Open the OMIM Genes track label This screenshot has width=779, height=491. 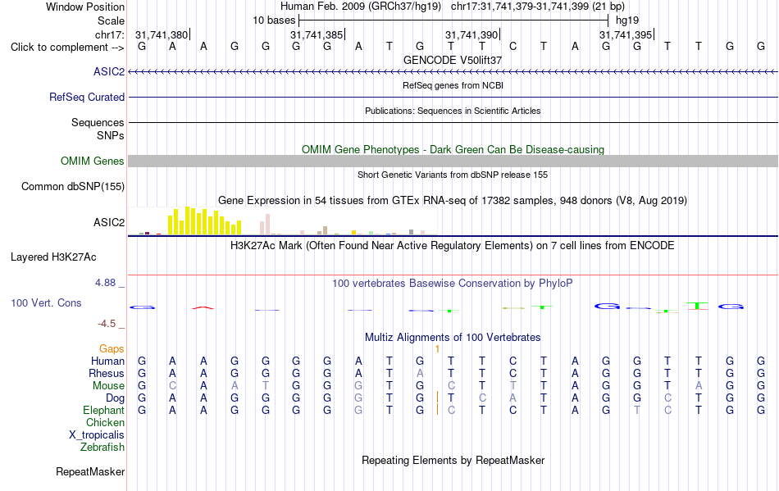point(93,161)
